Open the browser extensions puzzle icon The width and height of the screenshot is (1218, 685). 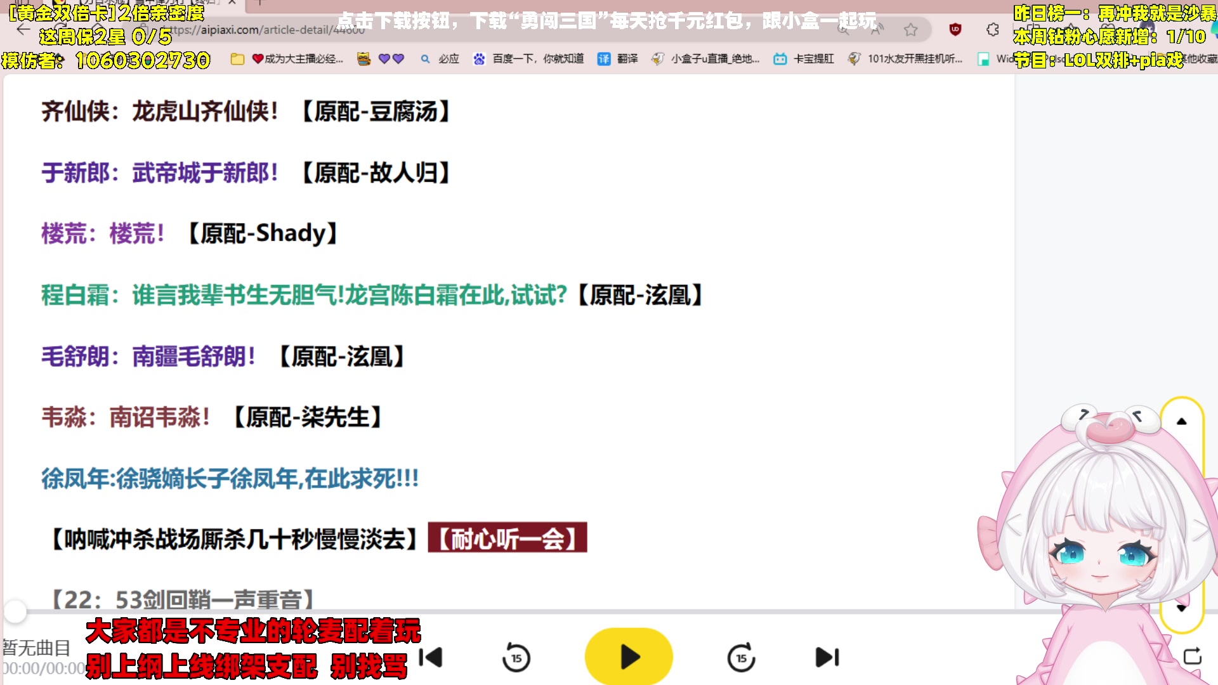pyautogui.click(x=992, y=29)
